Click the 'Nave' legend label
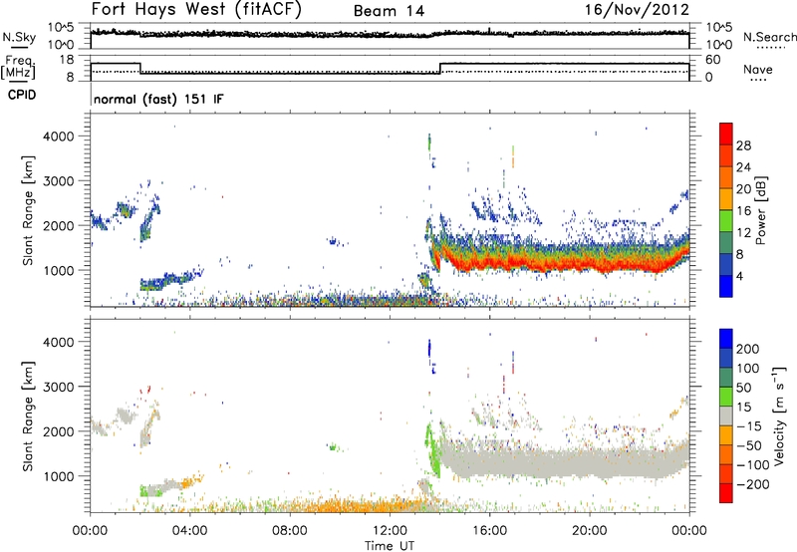Viewport: 797px width, 552px height. [757, 70]
